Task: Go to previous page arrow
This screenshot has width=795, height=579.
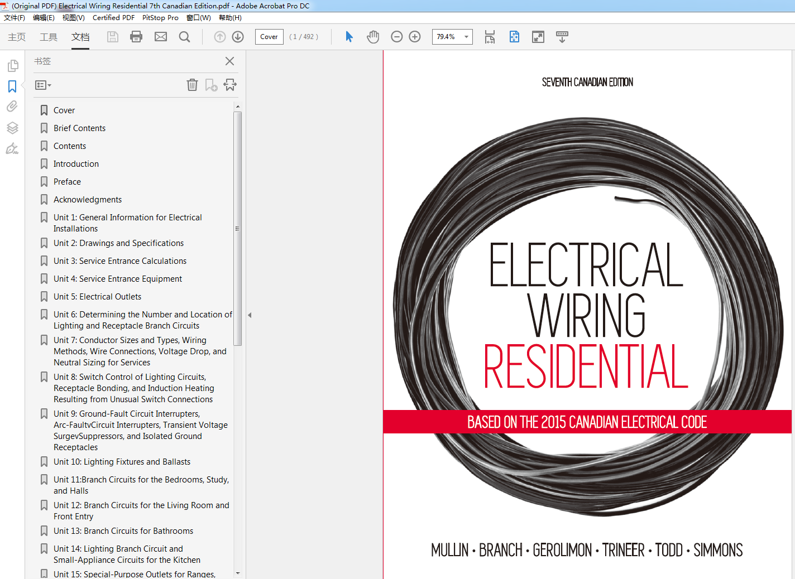Action: [220, 37]
